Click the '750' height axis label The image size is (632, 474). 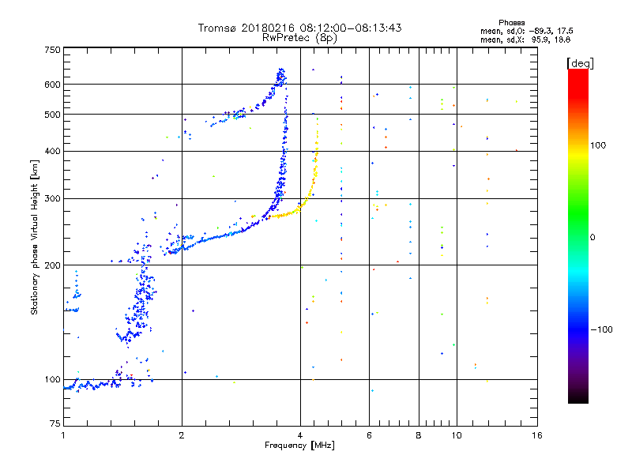click(x=52, y=50)
